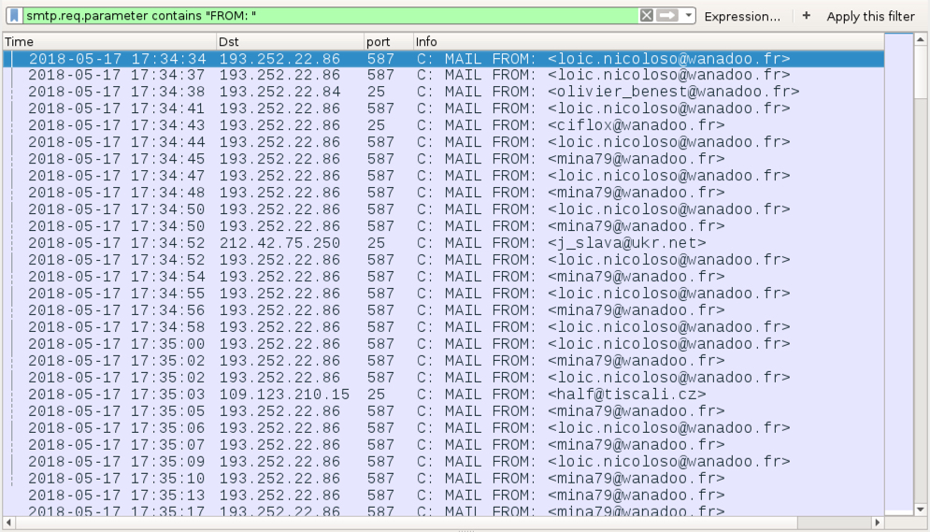Select the mina79 packet at 17:34:45
Image resolution: width=930 pixels, height=532 pixels.
pyautogui.click(x=443, y=159)
